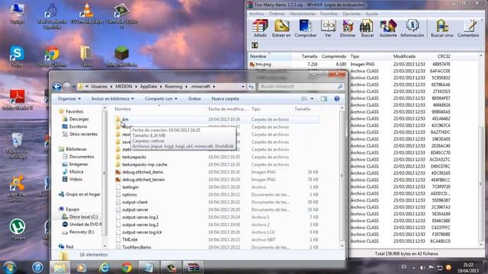Image resolution: width=488 pixels, height=274 pixels.
Task: Open Ayuda menu in WinRAR
Action: (371, 14)
